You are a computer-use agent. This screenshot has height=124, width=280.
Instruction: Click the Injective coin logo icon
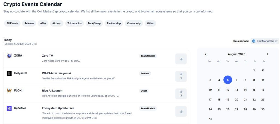pos(9,108)
